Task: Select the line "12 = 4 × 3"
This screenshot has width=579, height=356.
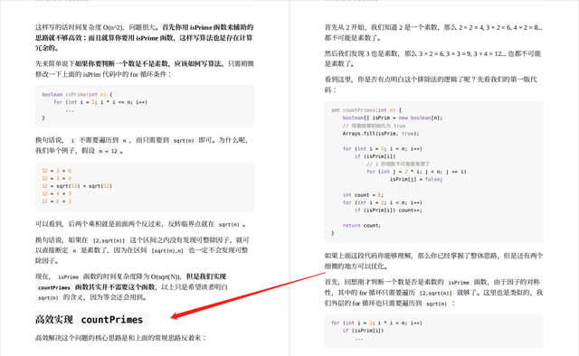Action: 56,193
